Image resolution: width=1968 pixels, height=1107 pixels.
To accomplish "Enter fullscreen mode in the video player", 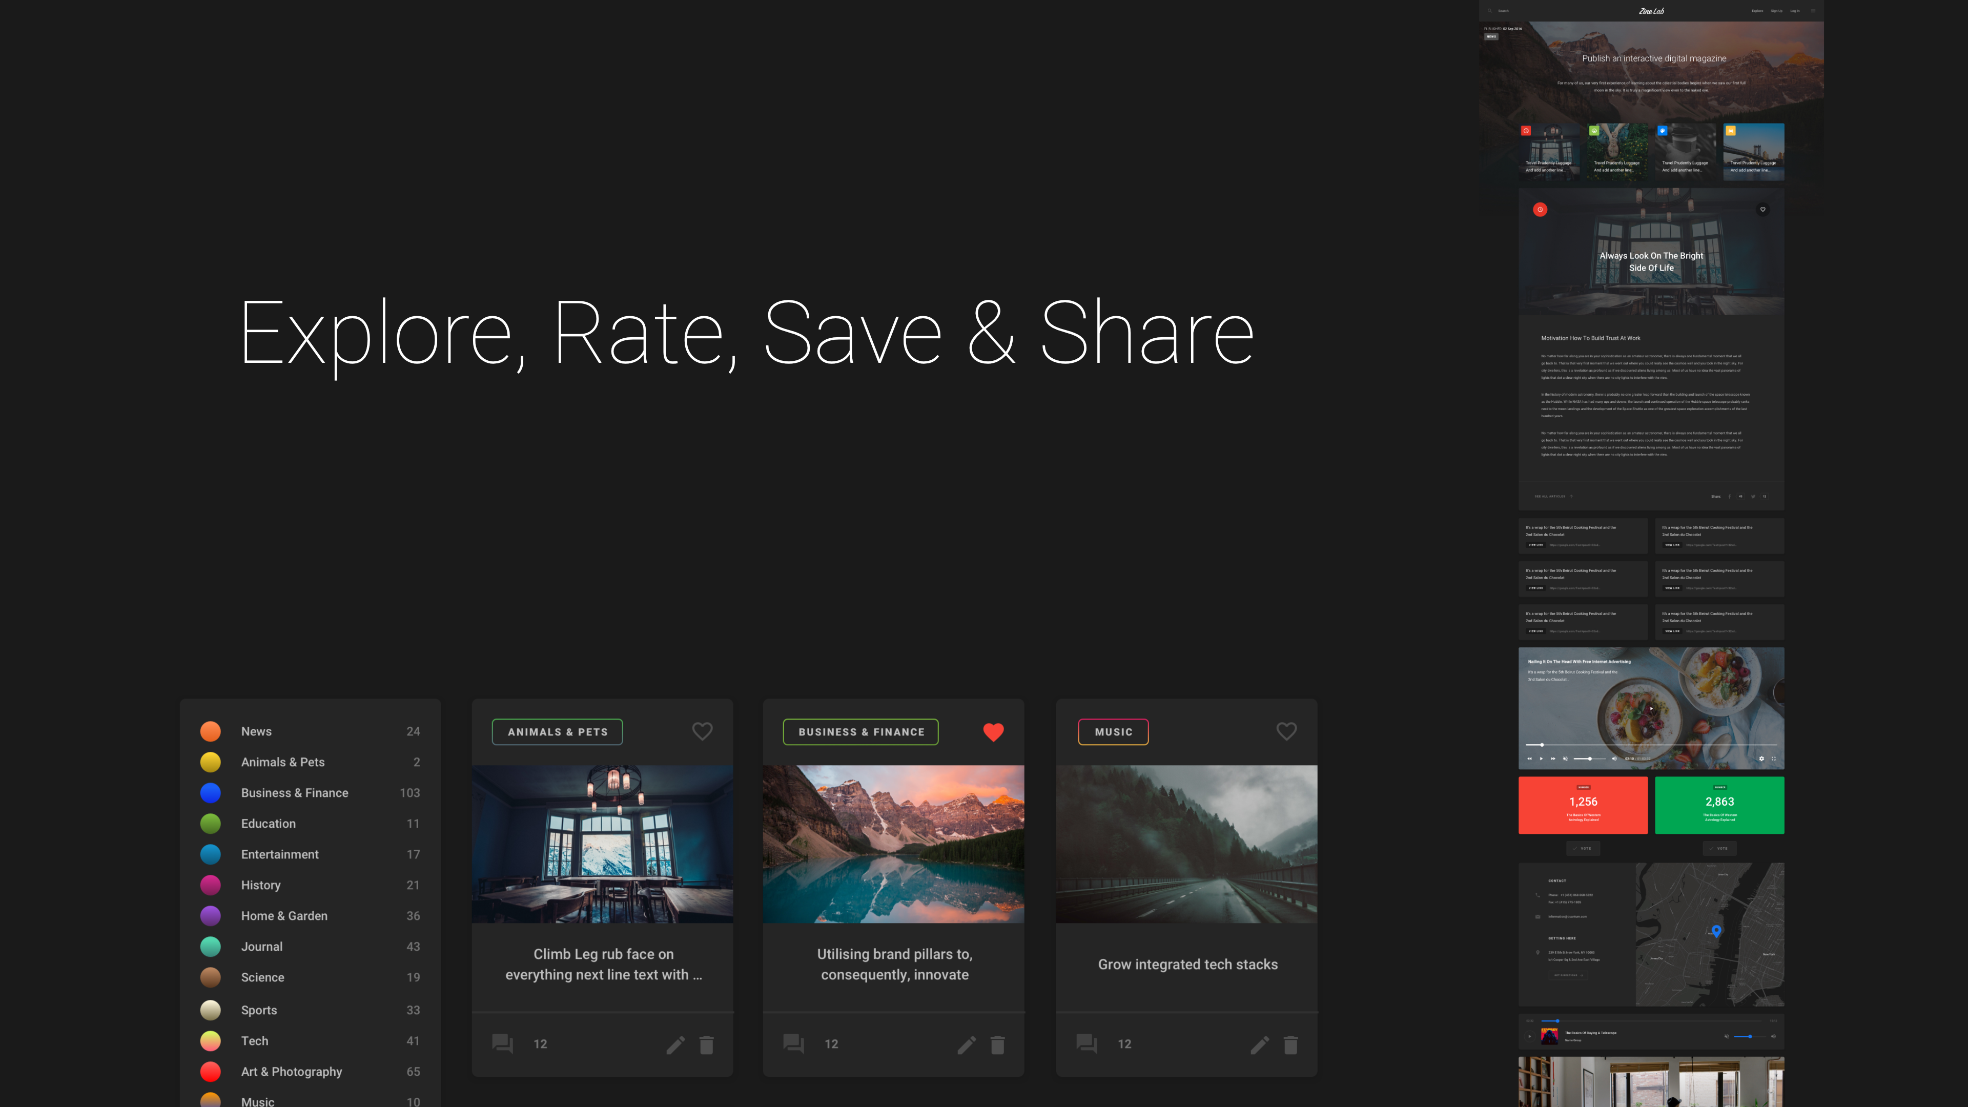I will point(1773,758).
